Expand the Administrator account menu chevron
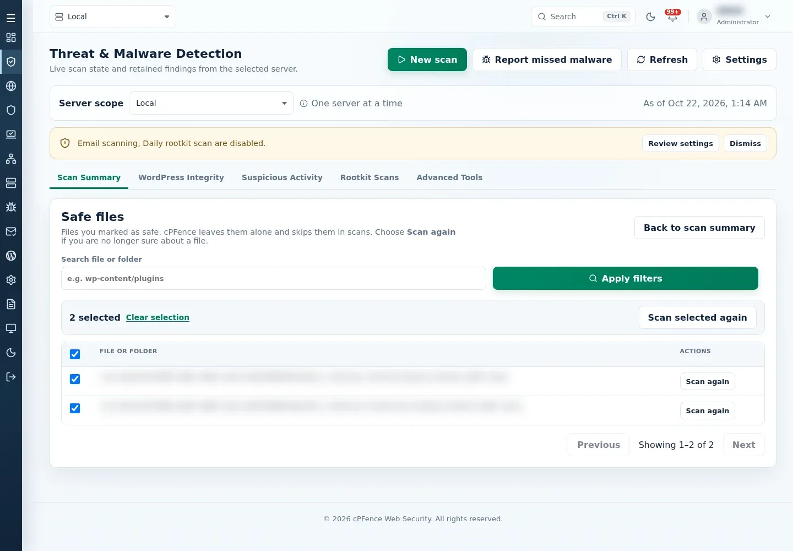 [768, 17]
